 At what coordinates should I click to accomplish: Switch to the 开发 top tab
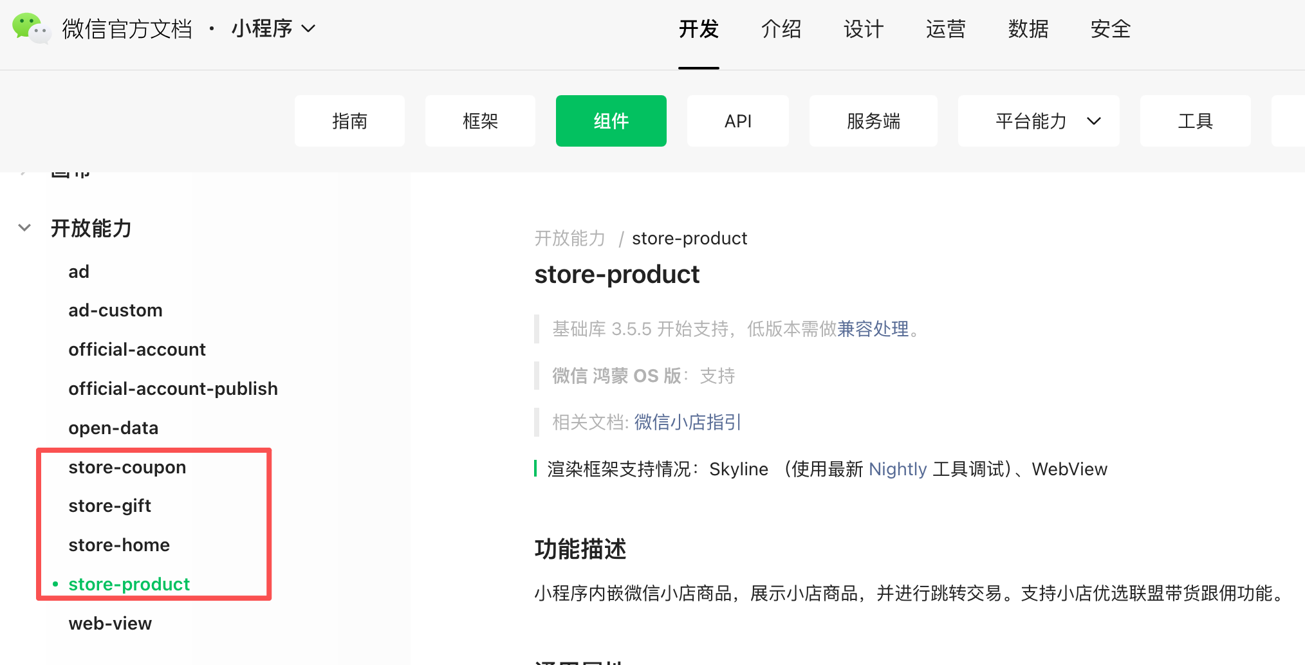click(x=699, y=29)
